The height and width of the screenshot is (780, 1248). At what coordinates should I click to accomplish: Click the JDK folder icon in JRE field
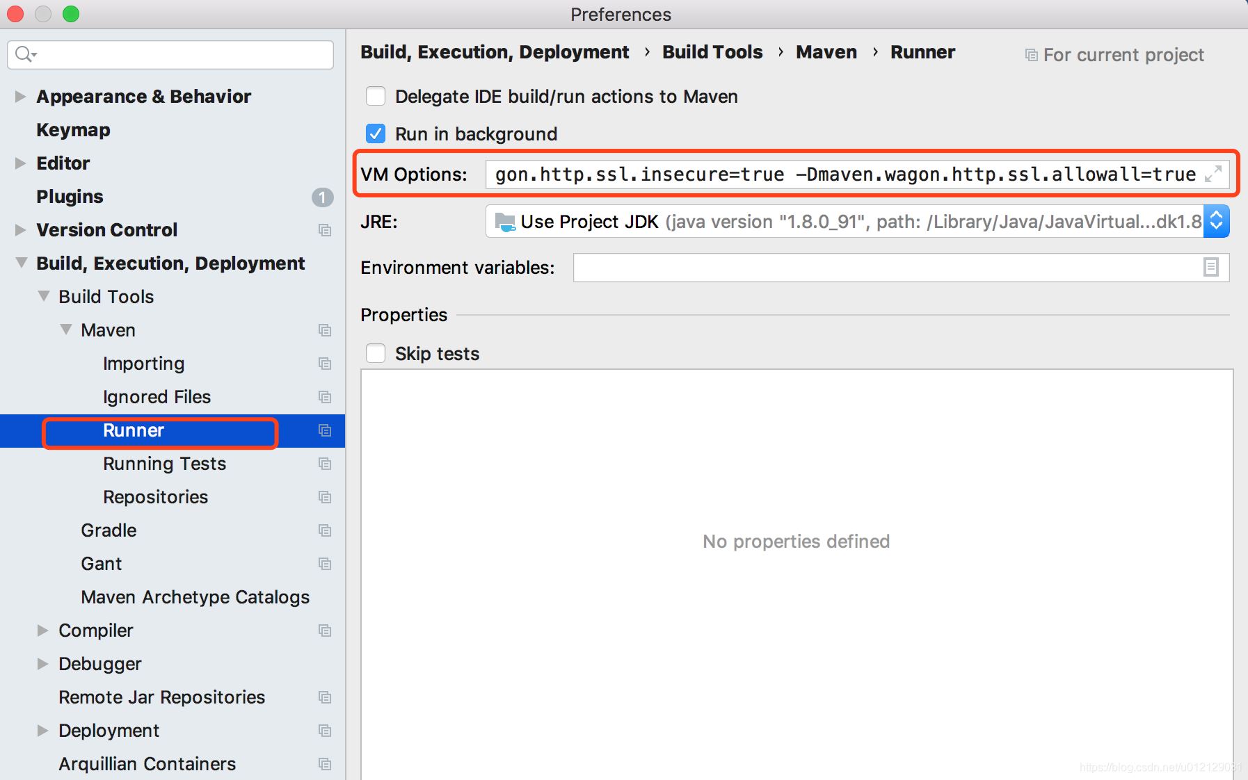click(505, 222)
